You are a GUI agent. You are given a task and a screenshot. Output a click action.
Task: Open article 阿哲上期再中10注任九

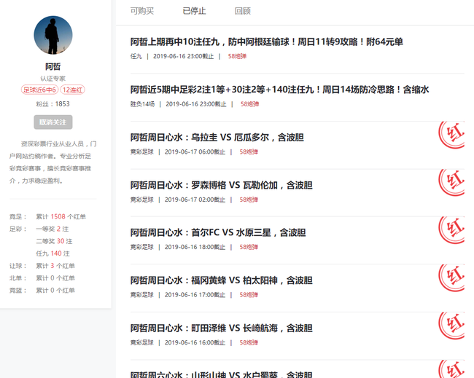(x=267, y=42)
